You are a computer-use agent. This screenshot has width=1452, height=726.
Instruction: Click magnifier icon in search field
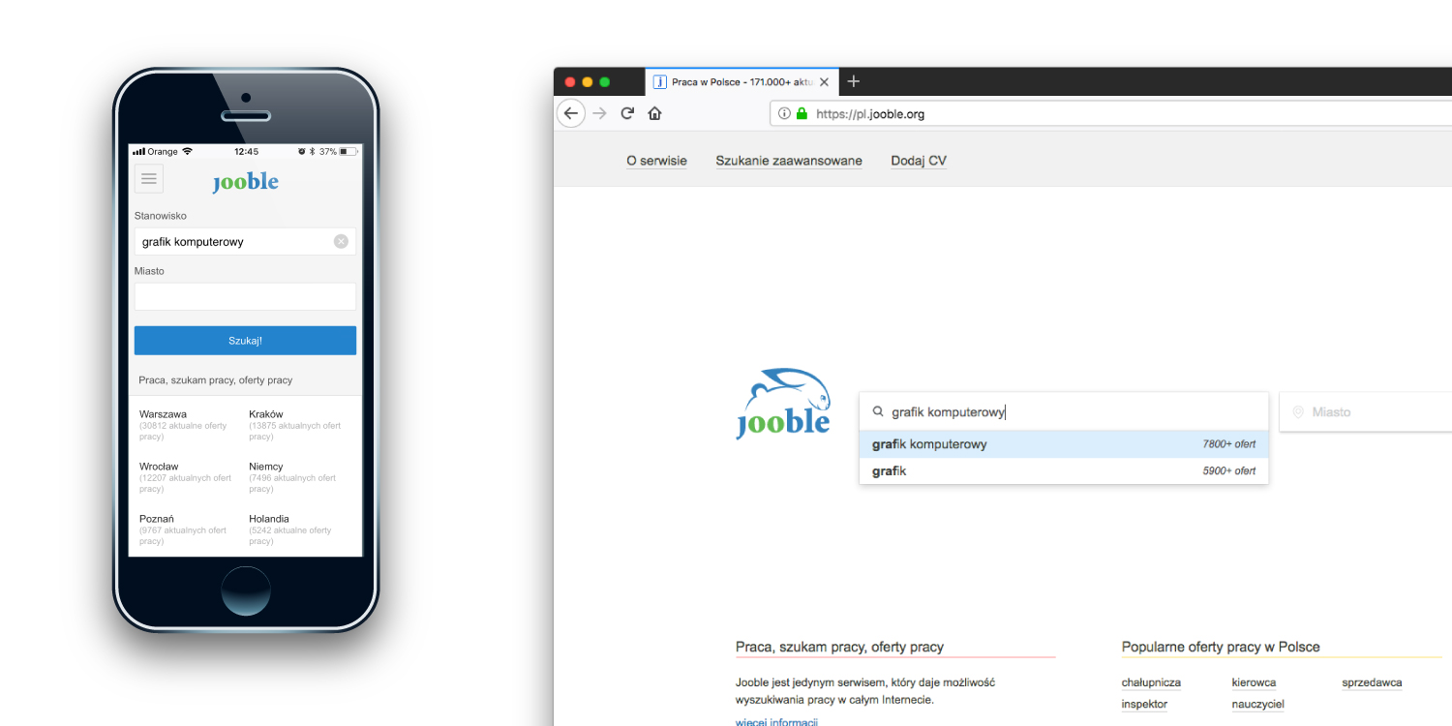[x=878, y=411]
